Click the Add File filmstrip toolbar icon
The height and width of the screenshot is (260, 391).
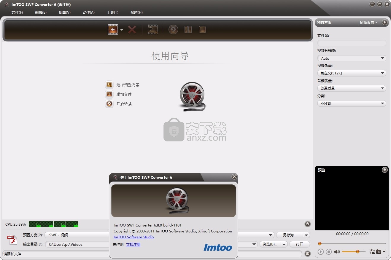[113, 30]
